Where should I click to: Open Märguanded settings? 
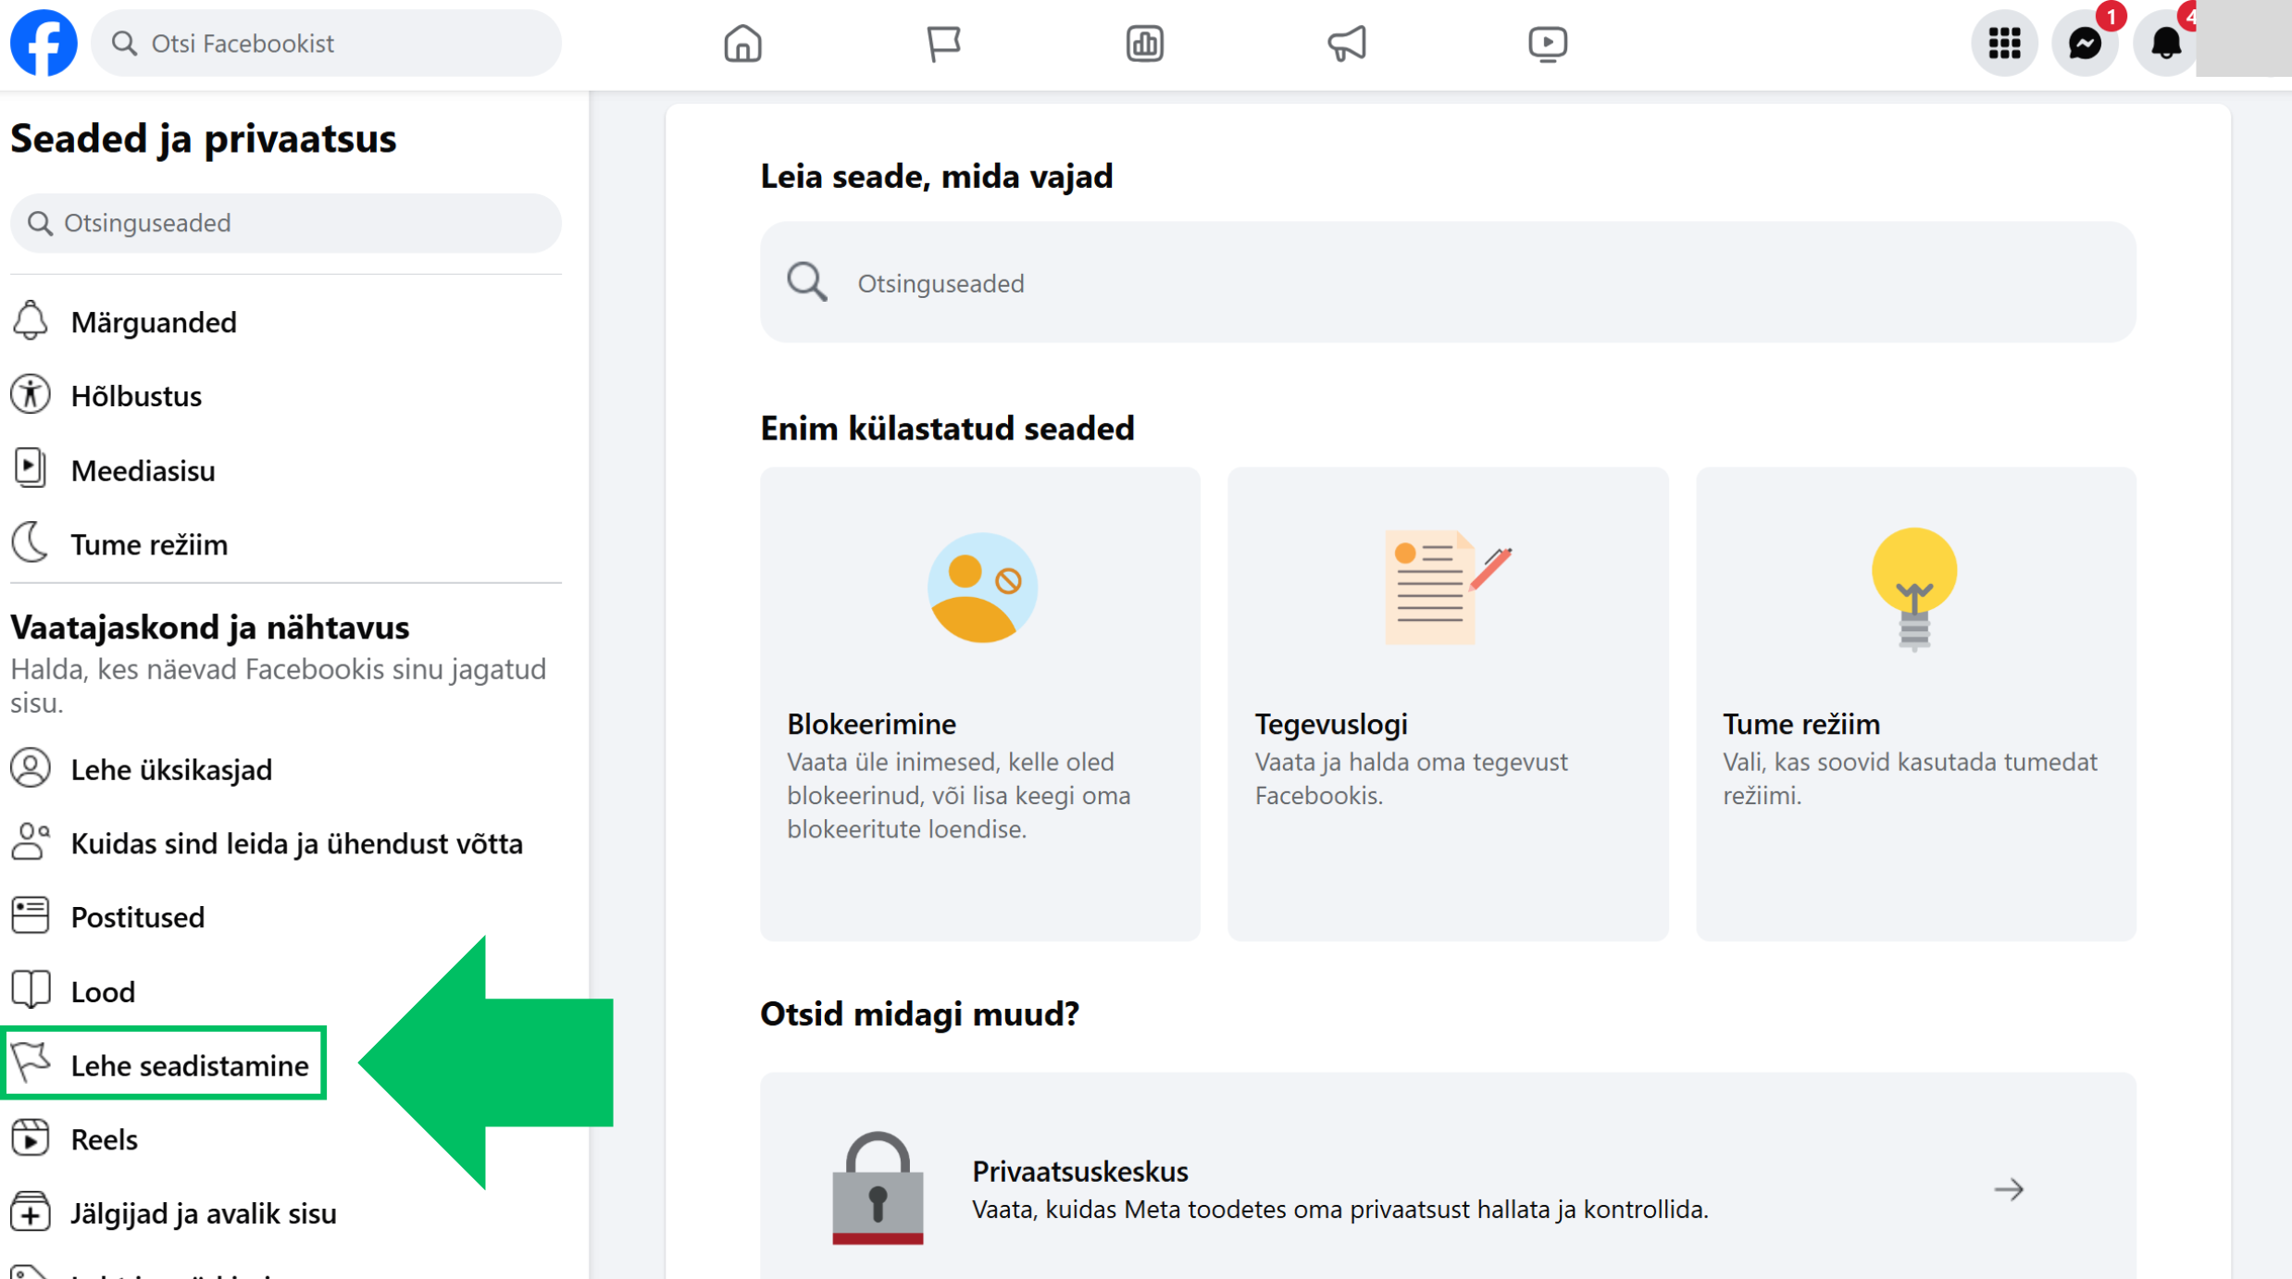[x=154, y=322]
